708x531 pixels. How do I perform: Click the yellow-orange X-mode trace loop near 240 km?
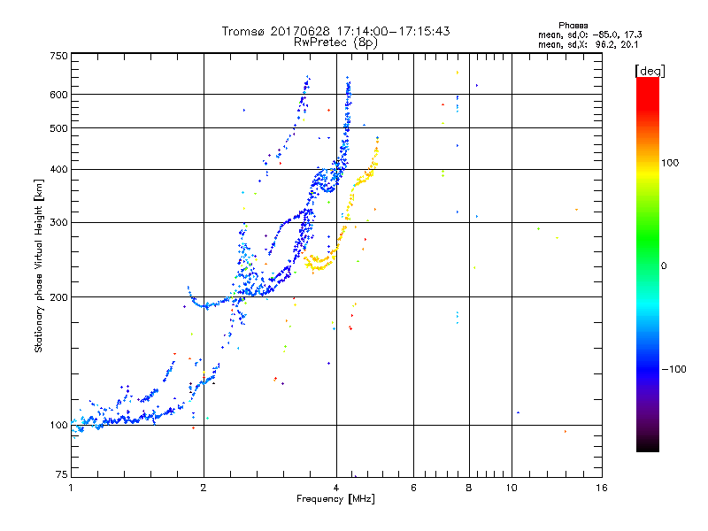coord(319,263)
